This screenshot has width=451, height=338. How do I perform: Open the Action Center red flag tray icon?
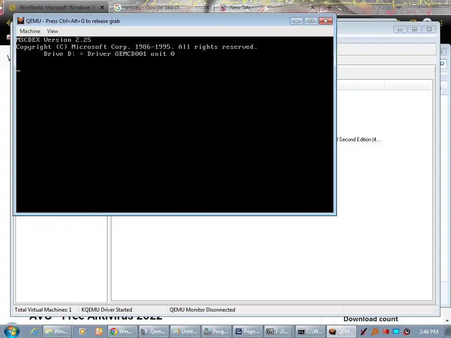(x=385, y=332)
